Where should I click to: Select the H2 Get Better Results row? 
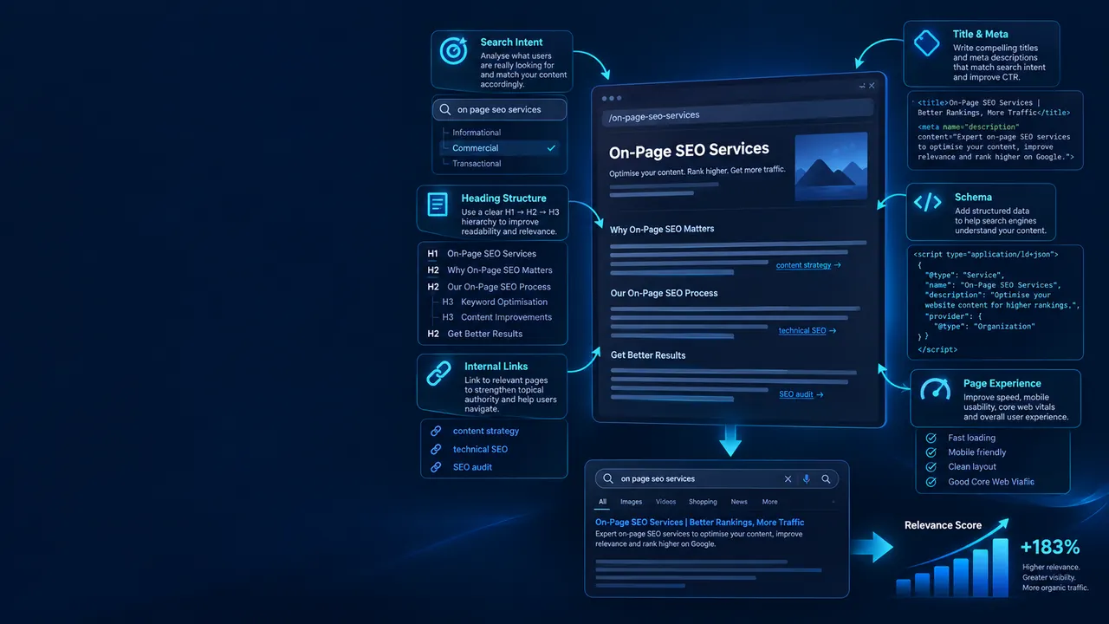click(474, 334)
